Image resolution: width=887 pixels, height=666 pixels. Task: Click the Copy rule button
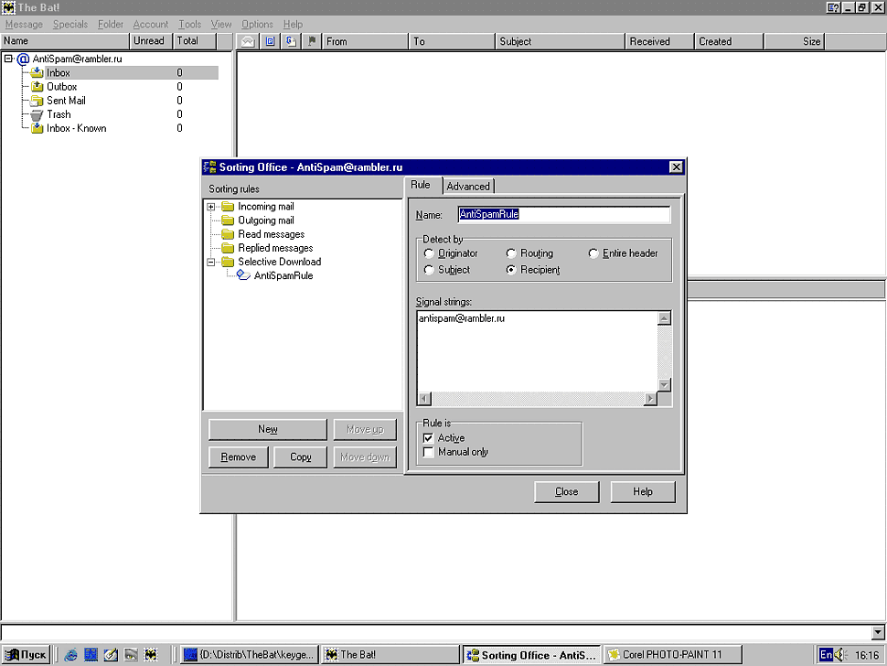pyautogui.click(x=300, y=457)
